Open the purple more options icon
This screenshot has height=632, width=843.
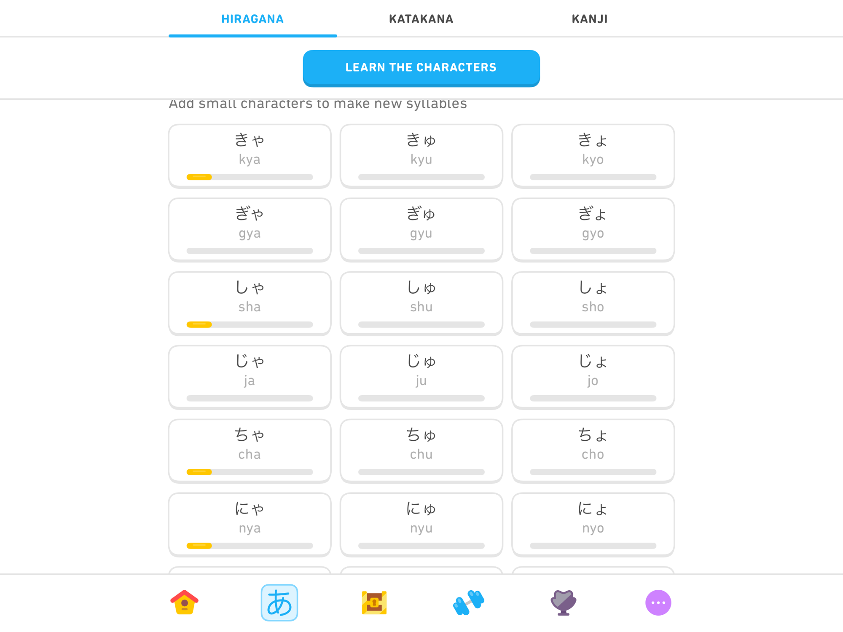[658, 603]
